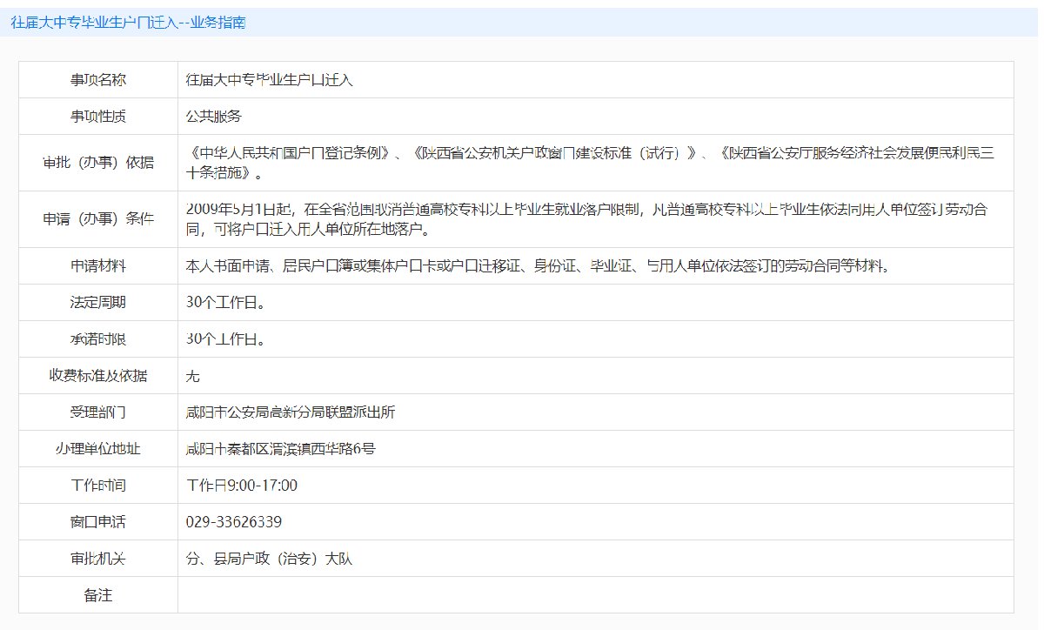Click the 承诺时限 row label

(98, 339)
